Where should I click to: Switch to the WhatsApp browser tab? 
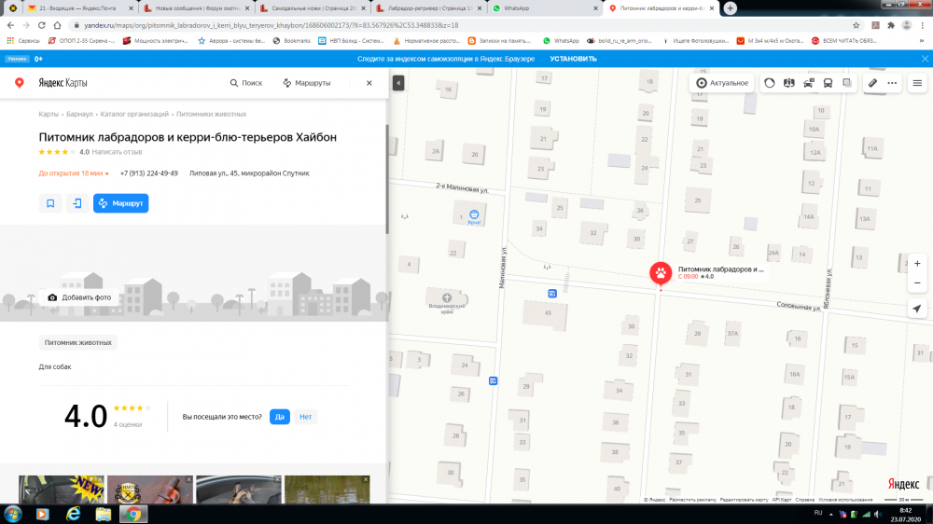pyautogui.click(x=537, y=7)
